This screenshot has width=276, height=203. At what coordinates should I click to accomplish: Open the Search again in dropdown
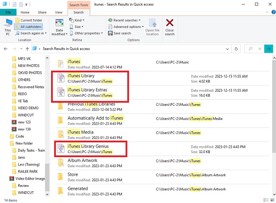click(31, 33)
